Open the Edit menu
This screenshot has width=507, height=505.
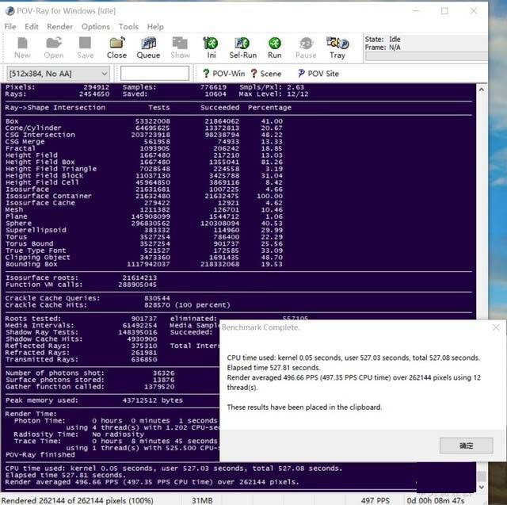pos(32,26)
